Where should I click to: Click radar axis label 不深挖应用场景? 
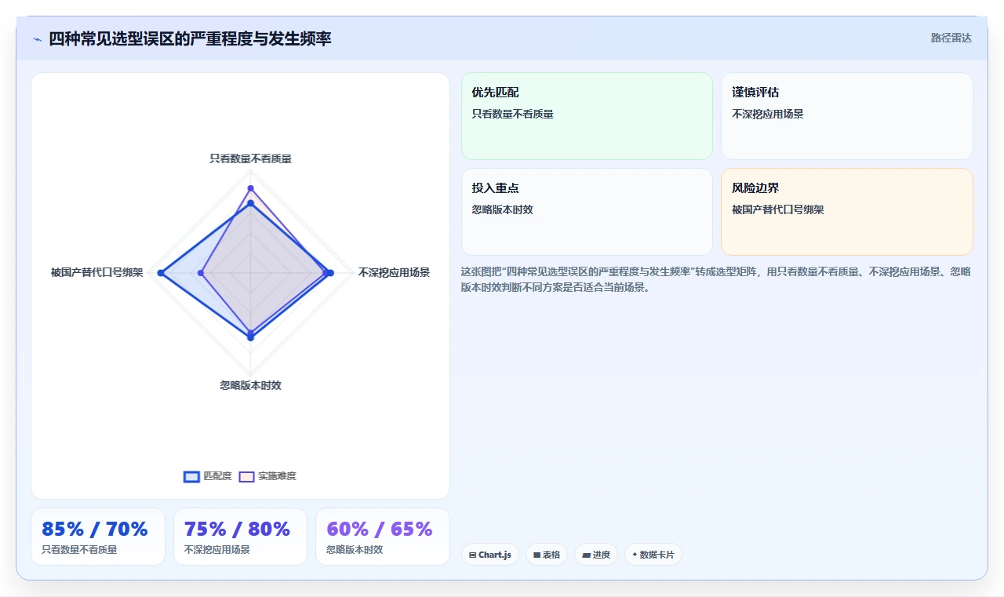click(394, 273)
